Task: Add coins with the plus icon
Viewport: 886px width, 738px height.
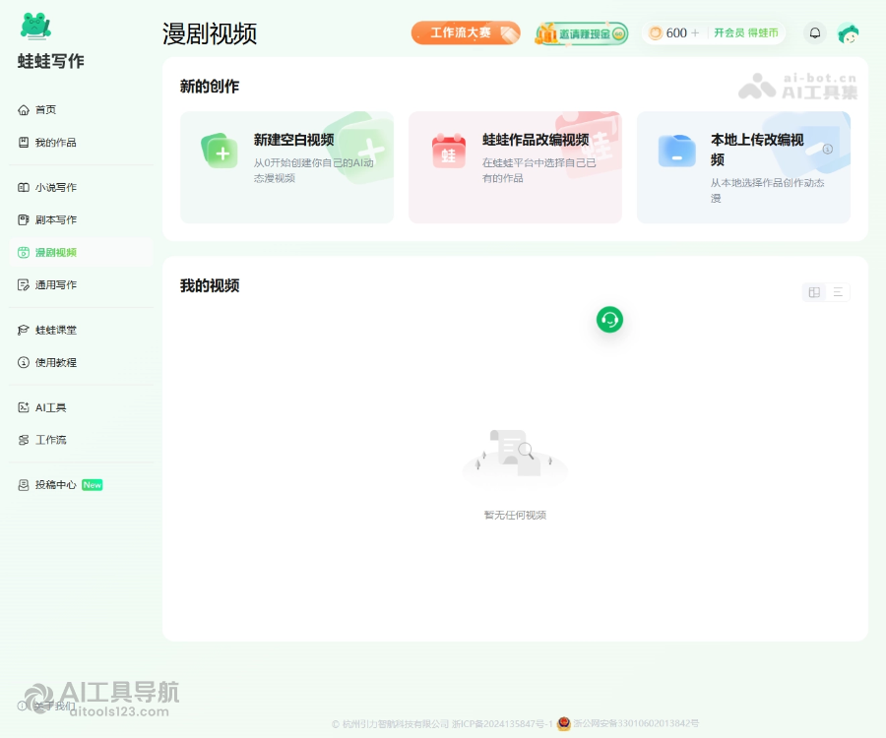Action: pos(696,32)
